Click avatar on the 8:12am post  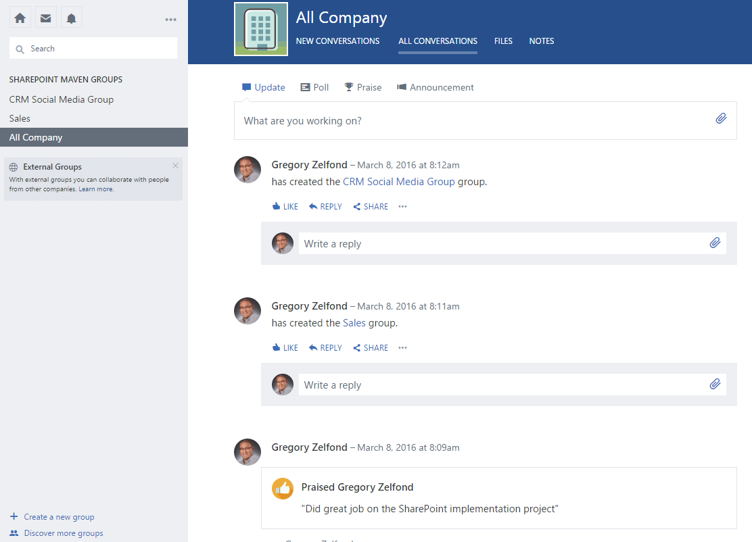coord(248,170)
